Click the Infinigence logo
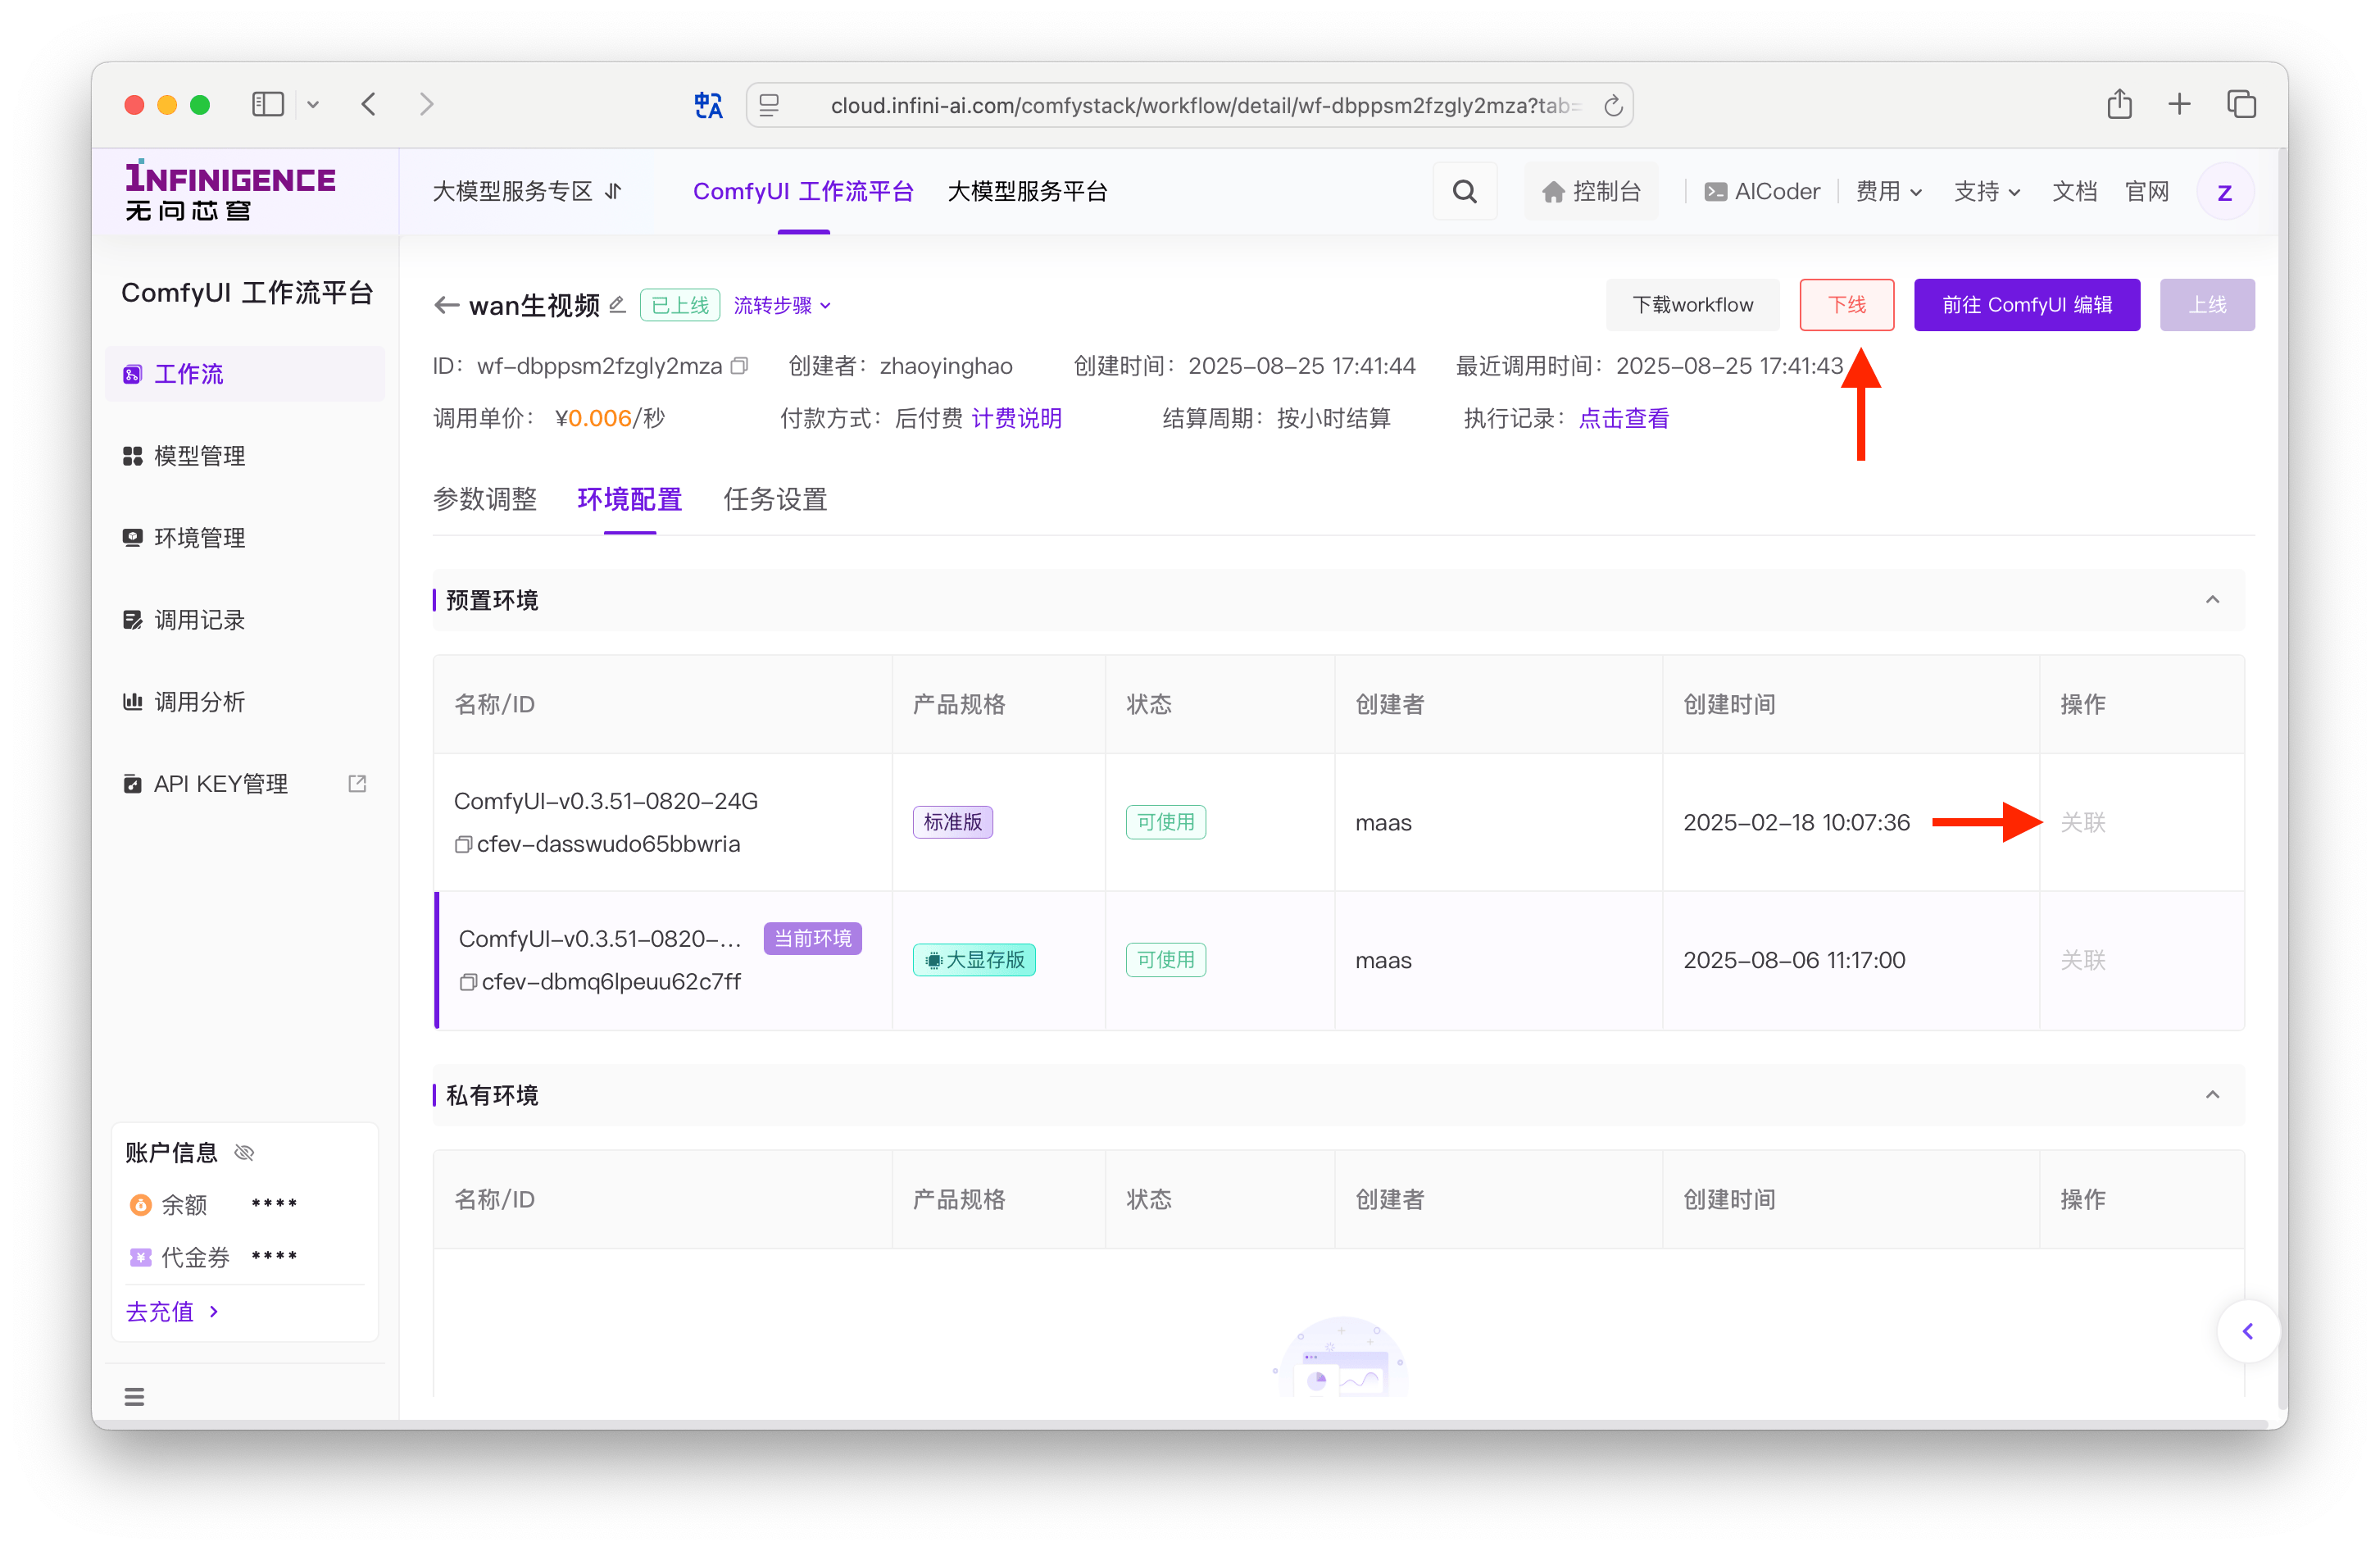Screen dimensions: 2380x1551 click(230, 190)
